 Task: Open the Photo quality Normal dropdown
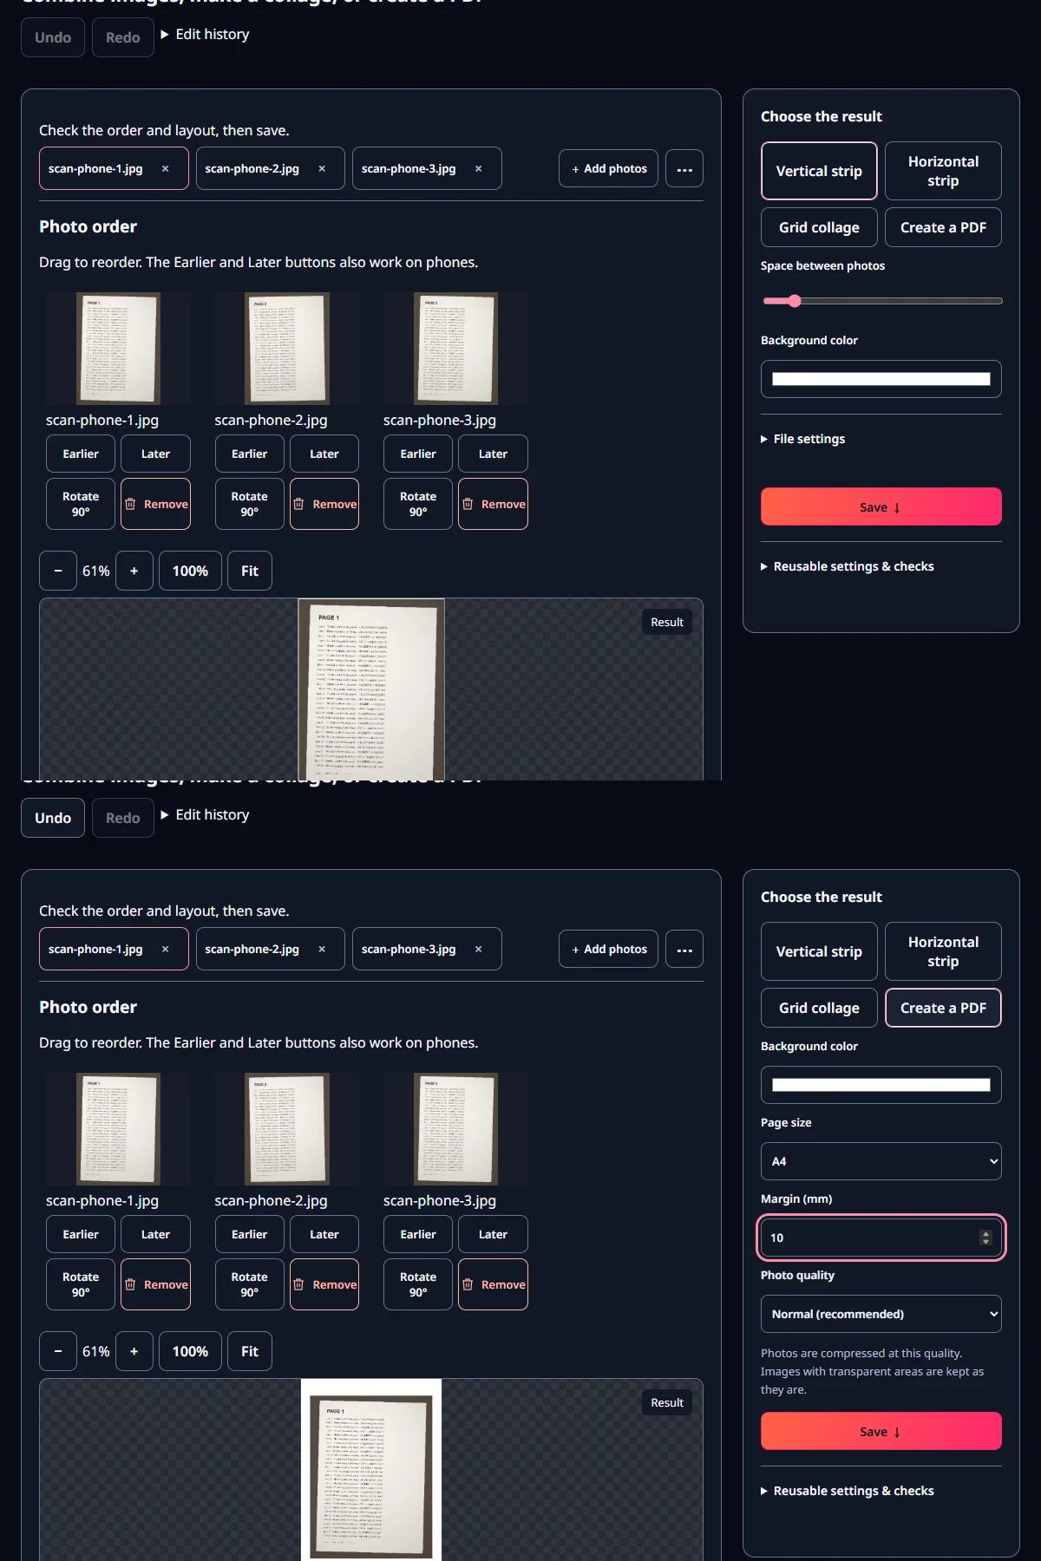click(x=881, y=1314)
